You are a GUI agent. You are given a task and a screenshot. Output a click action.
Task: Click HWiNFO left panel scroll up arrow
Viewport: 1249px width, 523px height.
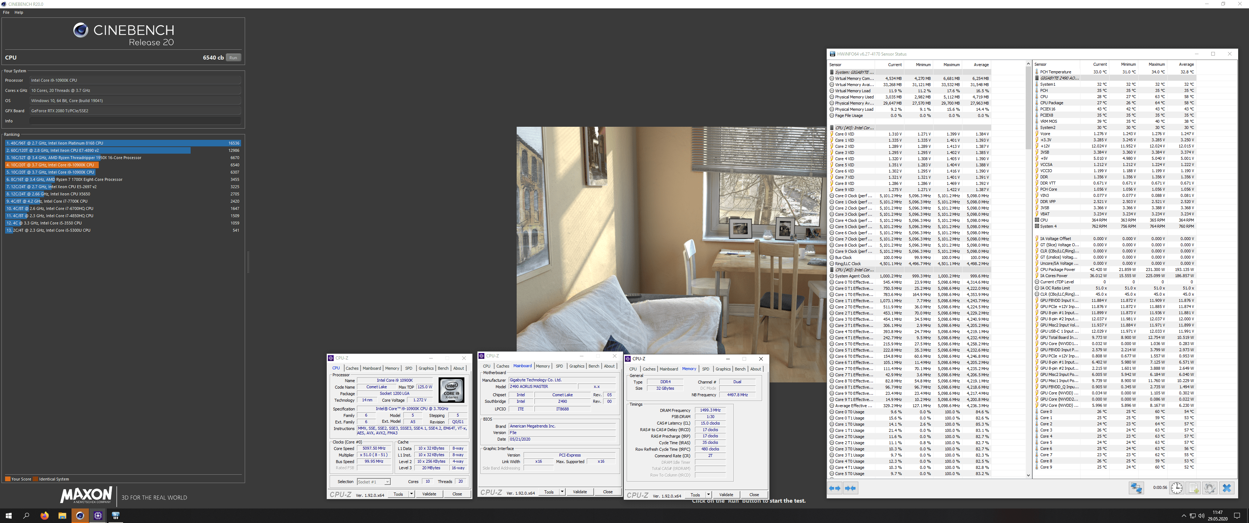pyautogui.click(x=1028, y=64)
